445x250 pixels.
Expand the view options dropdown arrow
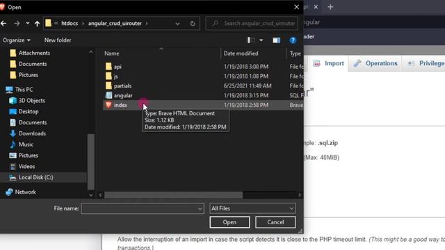tap(261, 40)
